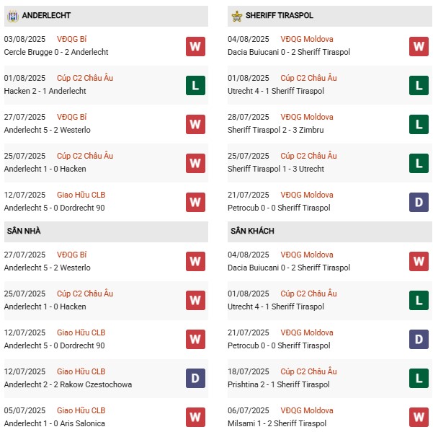
Task: Click D badge for Anderlecht 2-2 Rakow Czestochowa
Action: pos(195,379)
